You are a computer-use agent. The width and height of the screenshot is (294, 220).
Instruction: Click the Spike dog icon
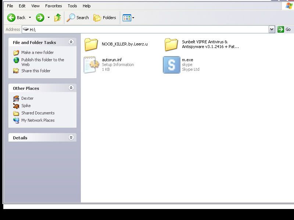point(16,106)
